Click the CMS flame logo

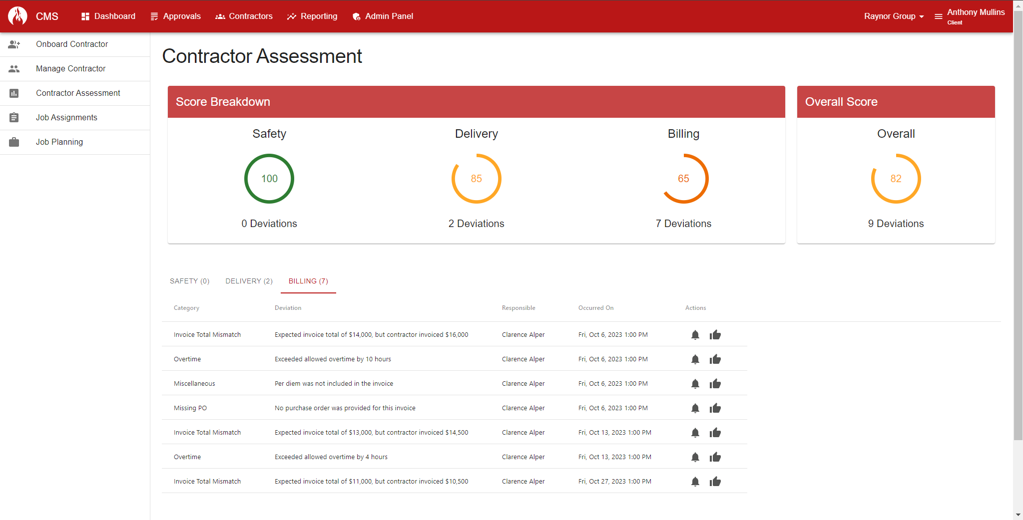(17, 16)
